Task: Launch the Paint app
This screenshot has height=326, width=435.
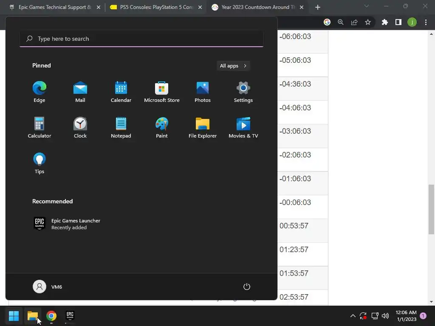Action: [162, 127]
